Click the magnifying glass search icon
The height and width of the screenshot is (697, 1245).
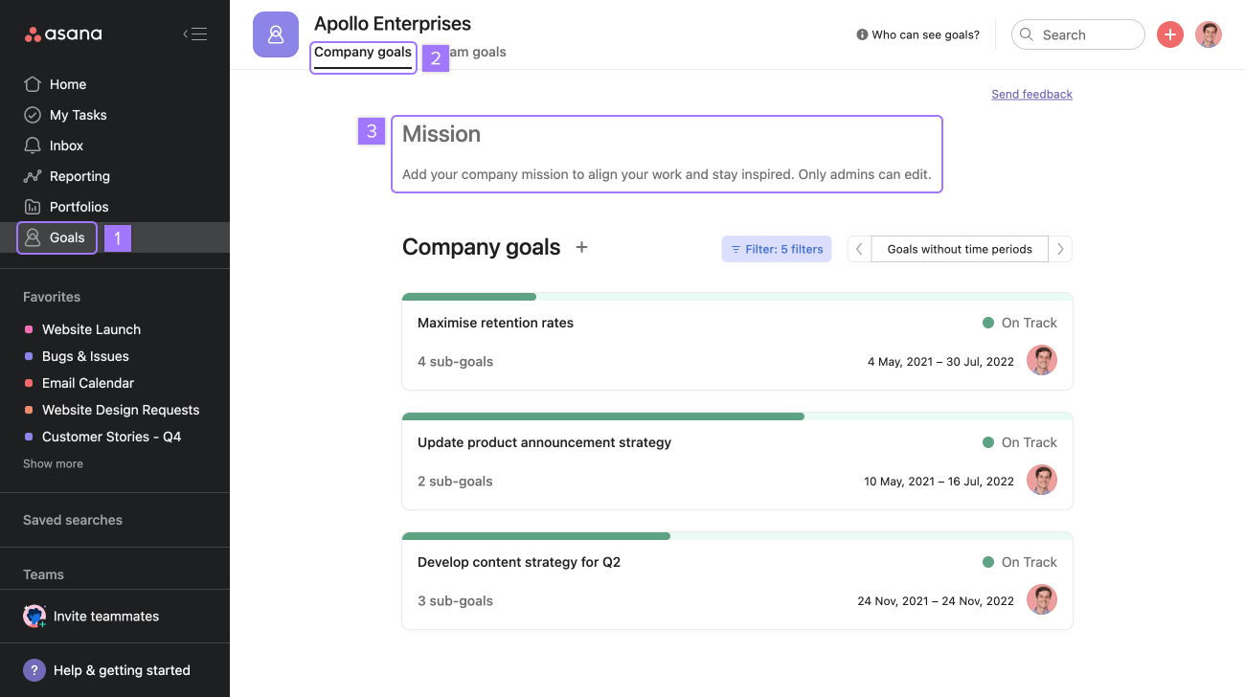pos(1027,34)
